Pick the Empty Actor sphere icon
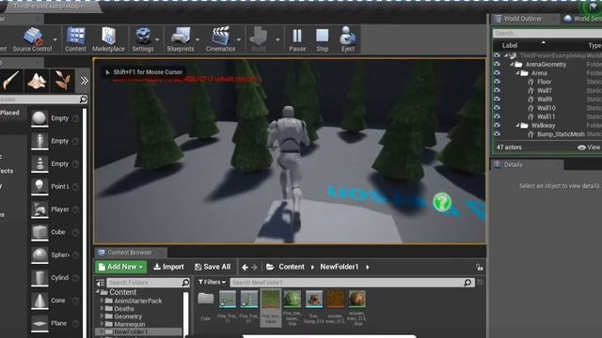The height and width of the screenshot is (338, 602). coord(40,118)
